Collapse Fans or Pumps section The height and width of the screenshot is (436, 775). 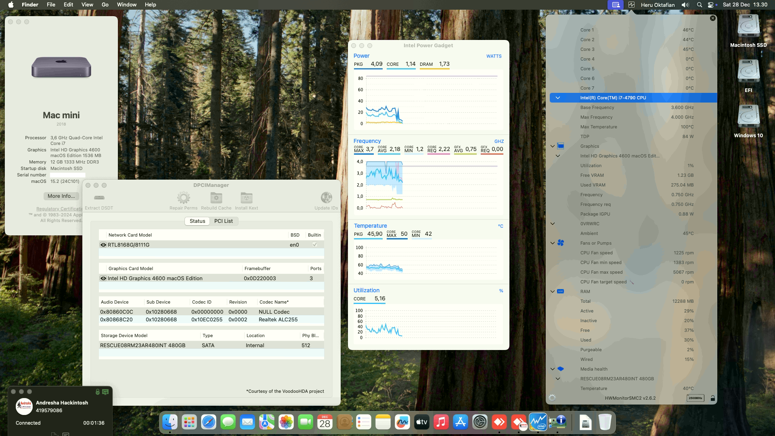click(x=553, y=243)
